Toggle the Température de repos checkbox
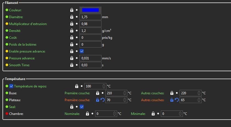Image resolution: width=231 pixels, height=127 pixels. (x=11, y=86)
